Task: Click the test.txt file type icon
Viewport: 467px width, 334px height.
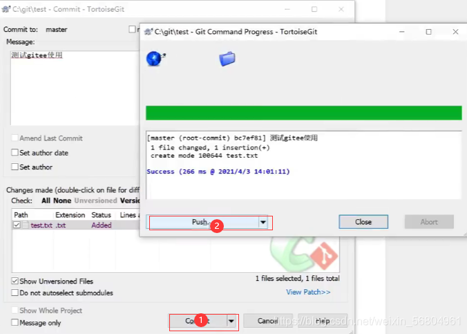Action: pos(26,225)
